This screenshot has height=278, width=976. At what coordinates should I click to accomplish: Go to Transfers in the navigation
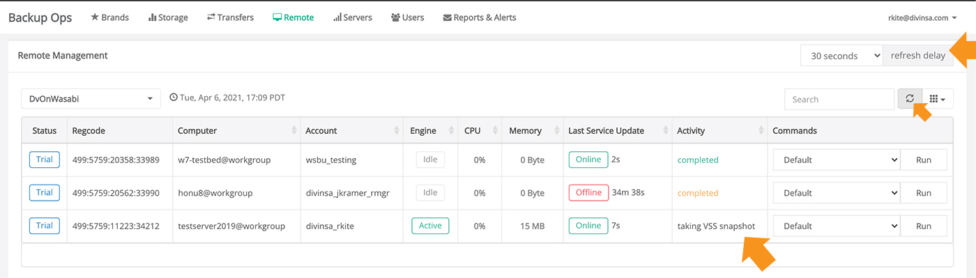coord(230,17)
